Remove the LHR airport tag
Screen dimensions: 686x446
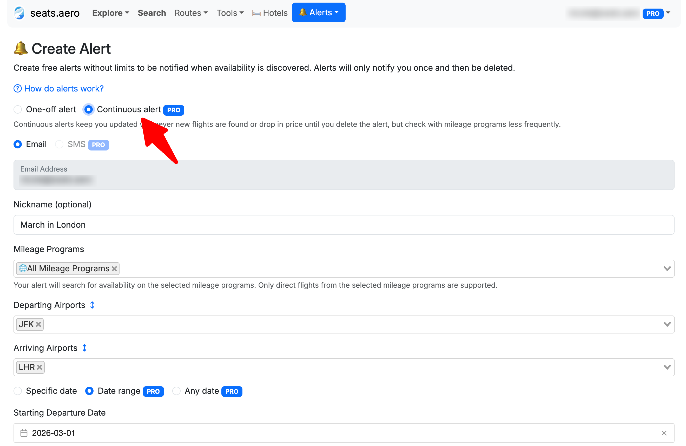[39, 367]
